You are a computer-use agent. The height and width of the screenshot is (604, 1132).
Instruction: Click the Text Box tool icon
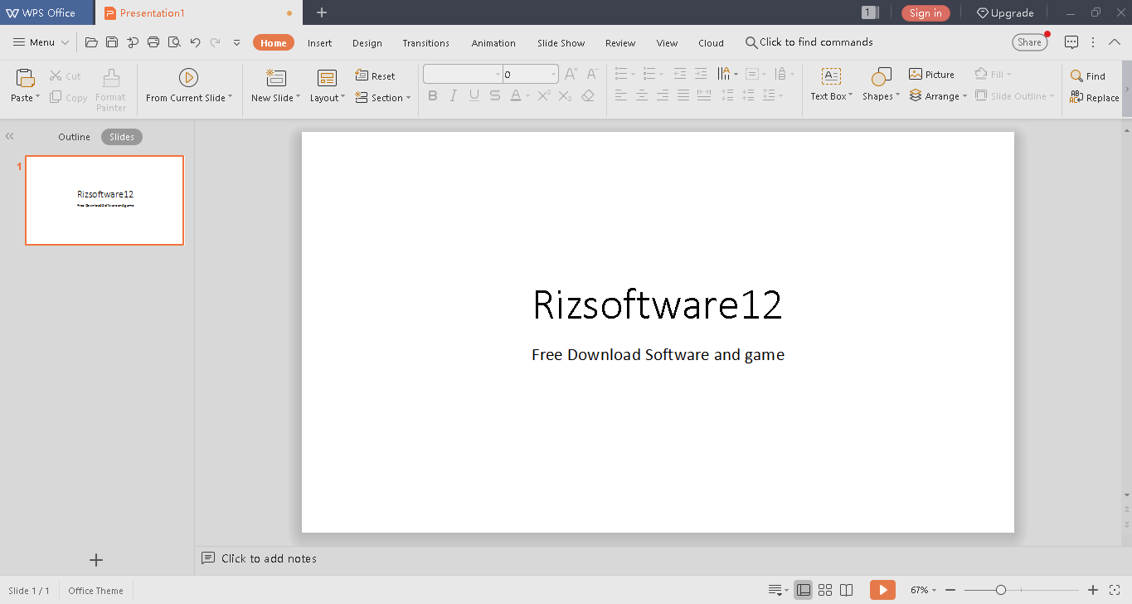(831, 77)
